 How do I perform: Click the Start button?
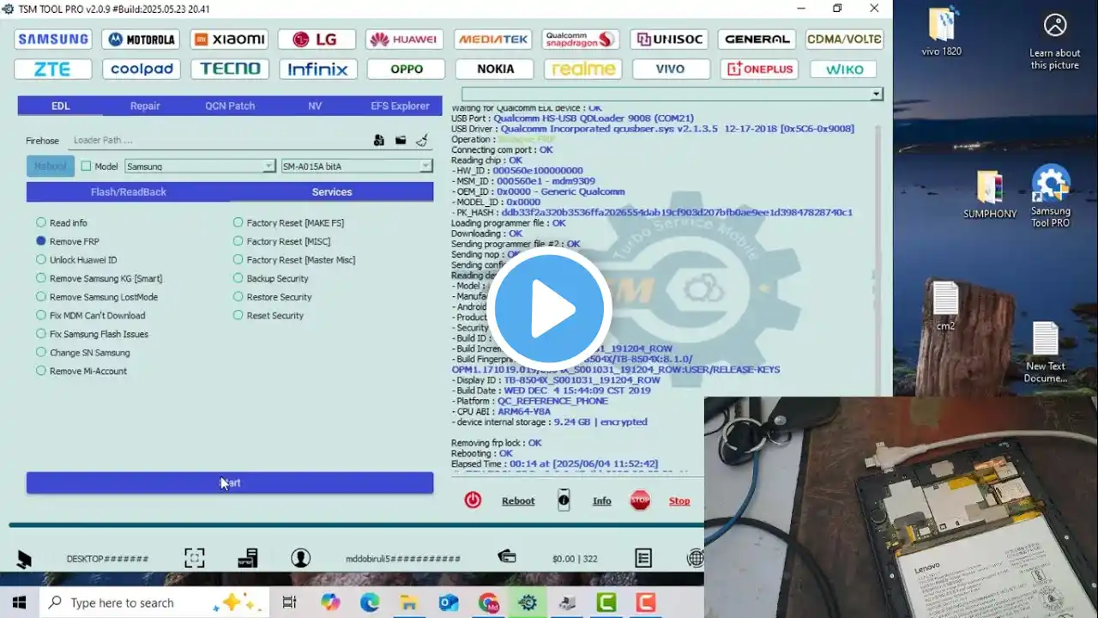click(x=230, y=482)
